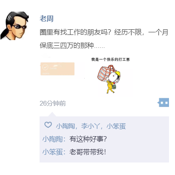This screenshot has height=175, width=175.
Task: Open 小陶陶's profile from the likes list
Action: click(x=65, y=126)
